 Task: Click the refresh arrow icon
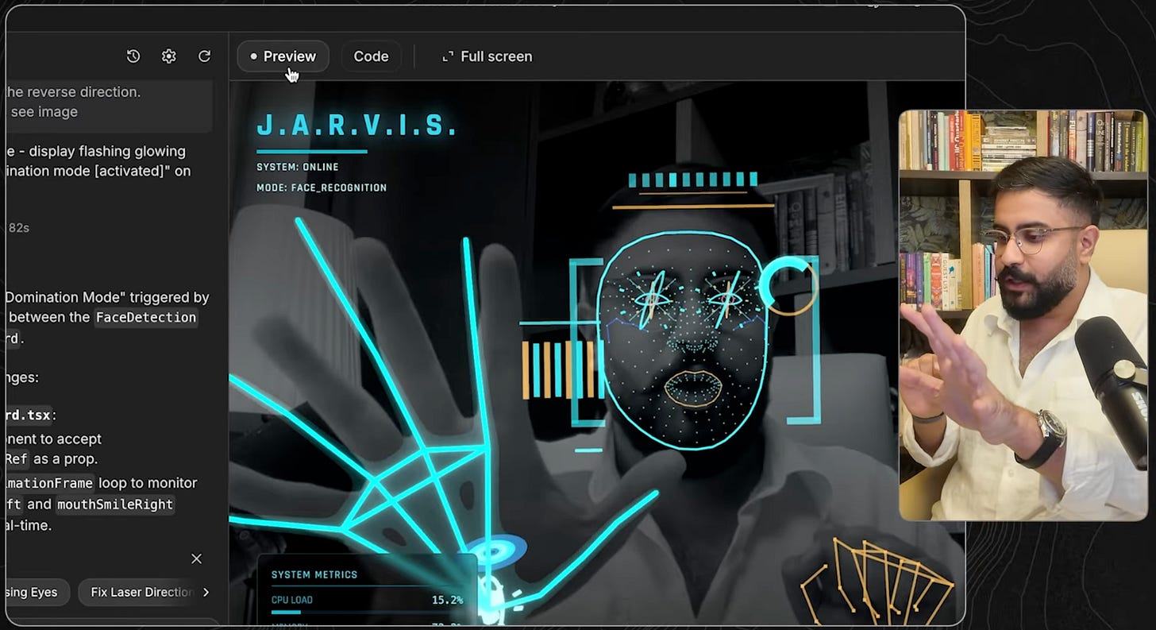(x=204, y=56)
